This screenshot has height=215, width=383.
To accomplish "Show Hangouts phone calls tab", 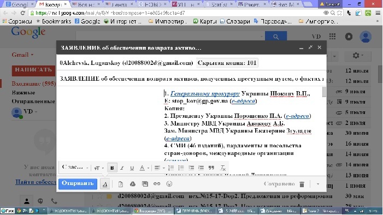I will [54, 201].
